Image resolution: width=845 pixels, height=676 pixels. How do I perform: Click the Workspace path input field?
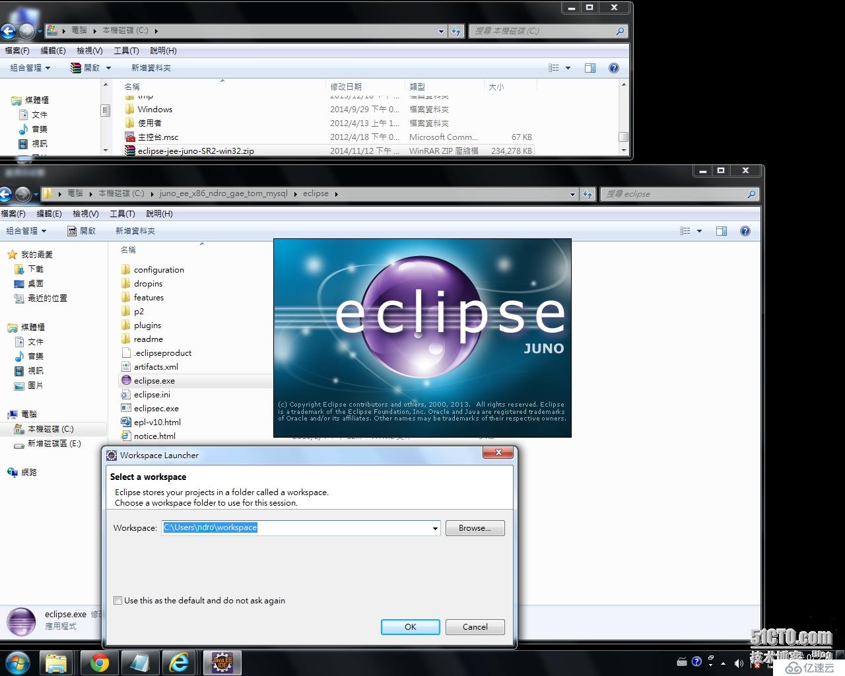tap(300, 528)
